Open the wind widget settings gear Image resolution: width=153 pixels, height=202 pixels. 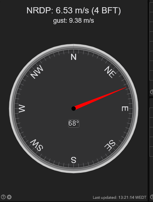[x=9, y=197]
